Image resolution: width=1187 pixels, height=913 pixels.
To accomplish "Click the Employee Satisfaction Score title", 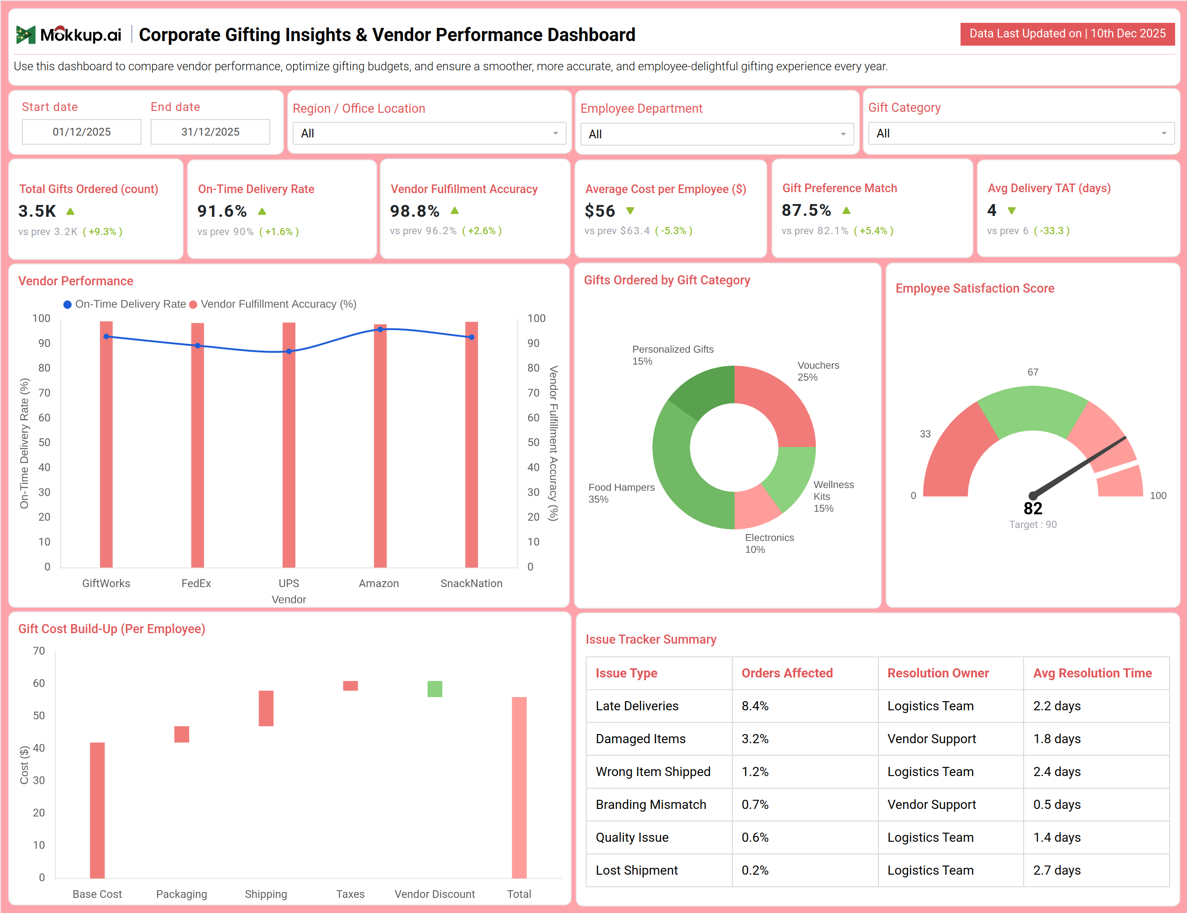I will click(975, 288).
